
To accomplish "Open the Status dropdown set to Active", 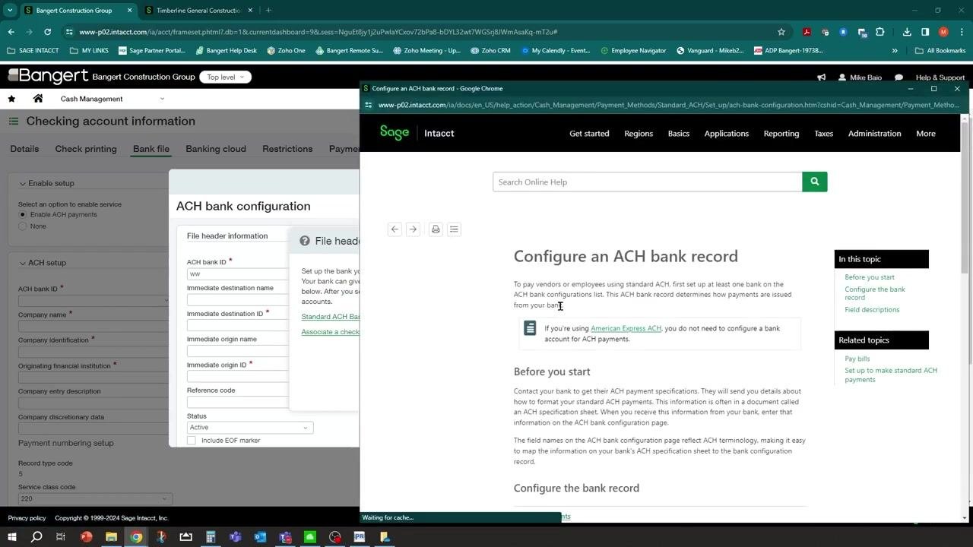I will click(250, 428).
